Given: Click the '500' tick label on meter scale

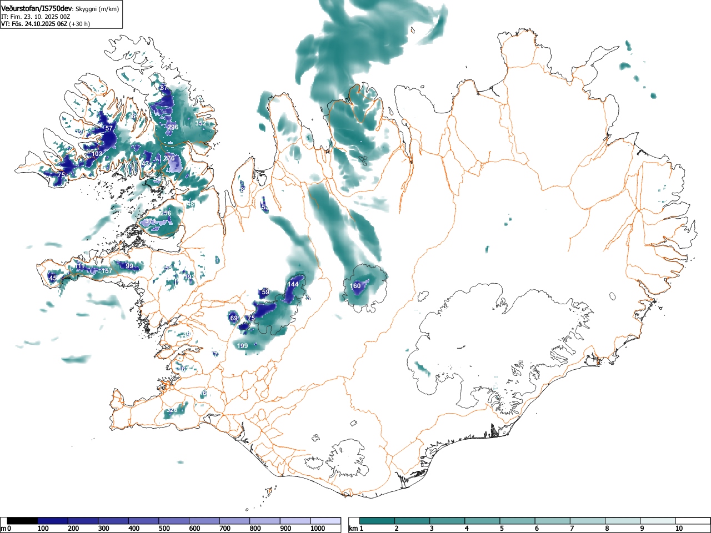Looking at the screenshot, I should (x=164, y=529).
